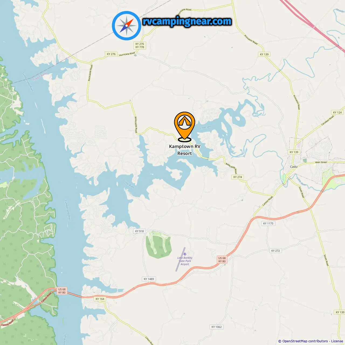Click the KY 1489 route shield
The image size is (345, 345).
point(149,279)
